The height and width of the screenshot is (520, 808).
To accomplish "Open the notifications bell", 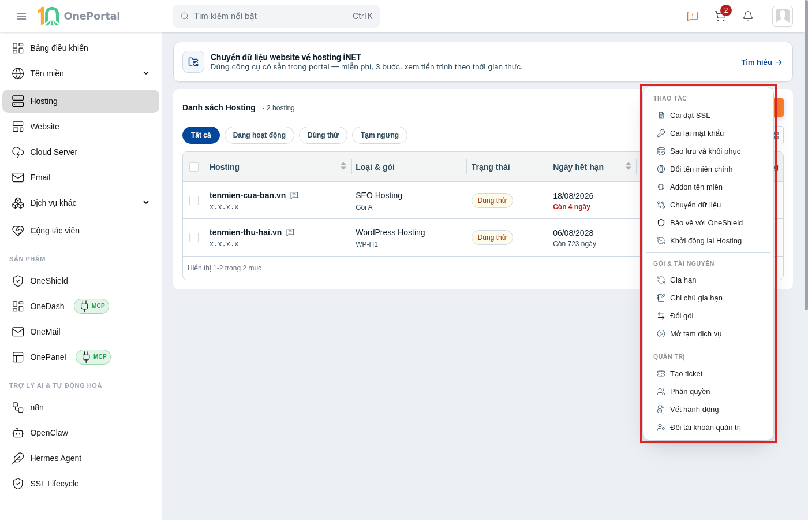I will (748, 16).
